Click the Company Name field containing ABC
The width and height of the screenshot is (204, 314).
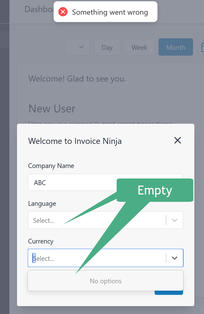point(72,182)
